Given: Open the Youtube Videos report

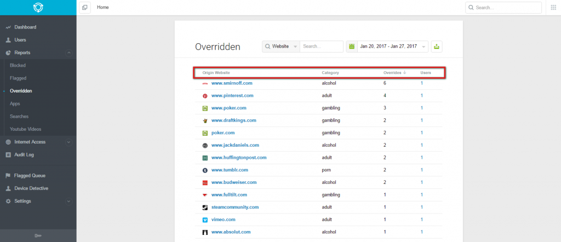Looking at the screenshot, I should [25, 129].
